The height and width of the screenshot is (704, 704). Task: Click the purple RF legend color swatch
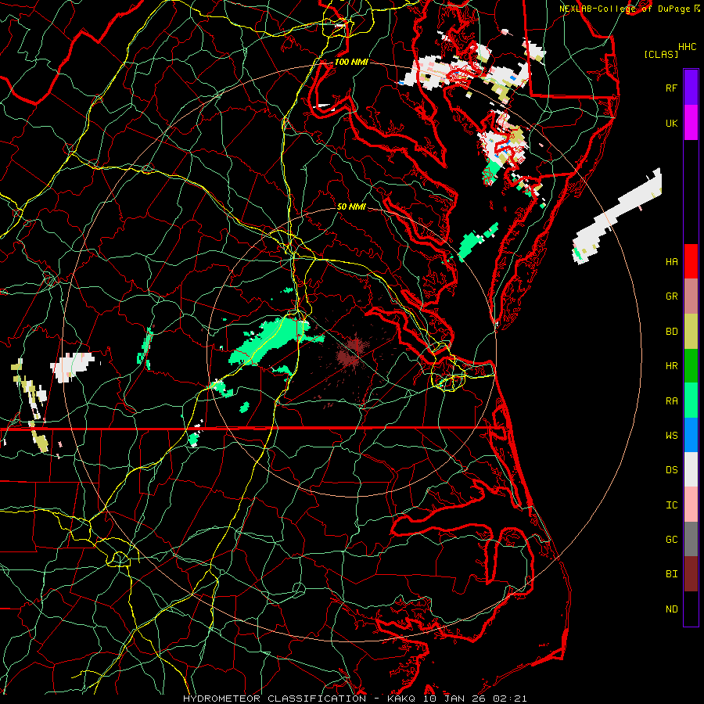click(x=691, y=88)
